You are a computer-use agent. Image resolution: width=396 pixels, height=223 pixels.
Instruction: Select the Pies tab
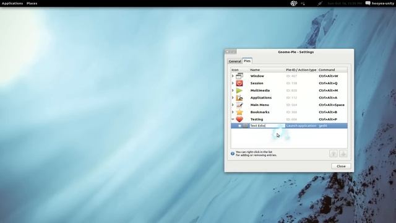click(247, 61)
